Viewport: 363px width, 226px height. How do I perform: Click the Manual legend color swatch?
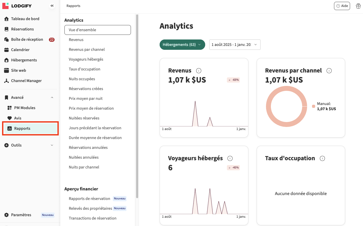coord(314,106)
